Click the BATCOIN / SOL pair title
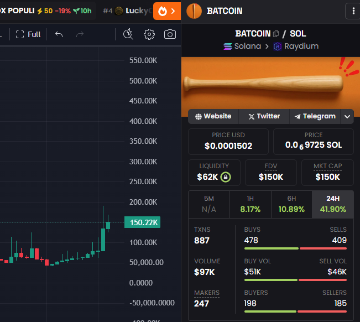This screenshot has width=360, height=322. (270, 34)
